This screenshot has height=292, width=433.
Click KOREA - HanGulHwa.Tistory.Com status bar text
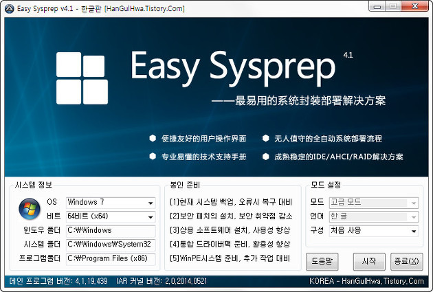366,281
